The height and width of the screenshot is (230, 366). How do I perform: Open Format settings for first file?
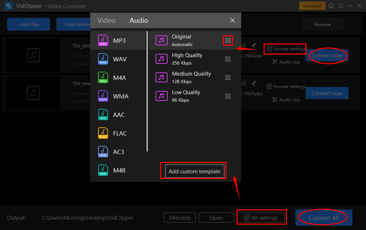(286, 49)
